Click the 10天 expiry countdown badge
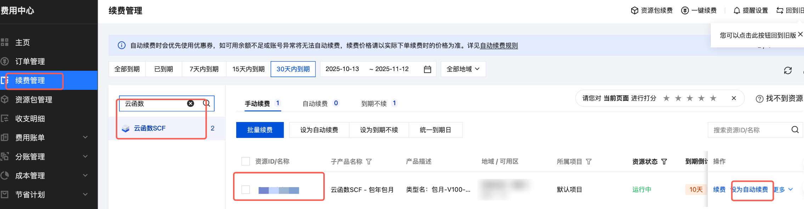This screenshot has height=209, width=804. (x=696, y=190)
